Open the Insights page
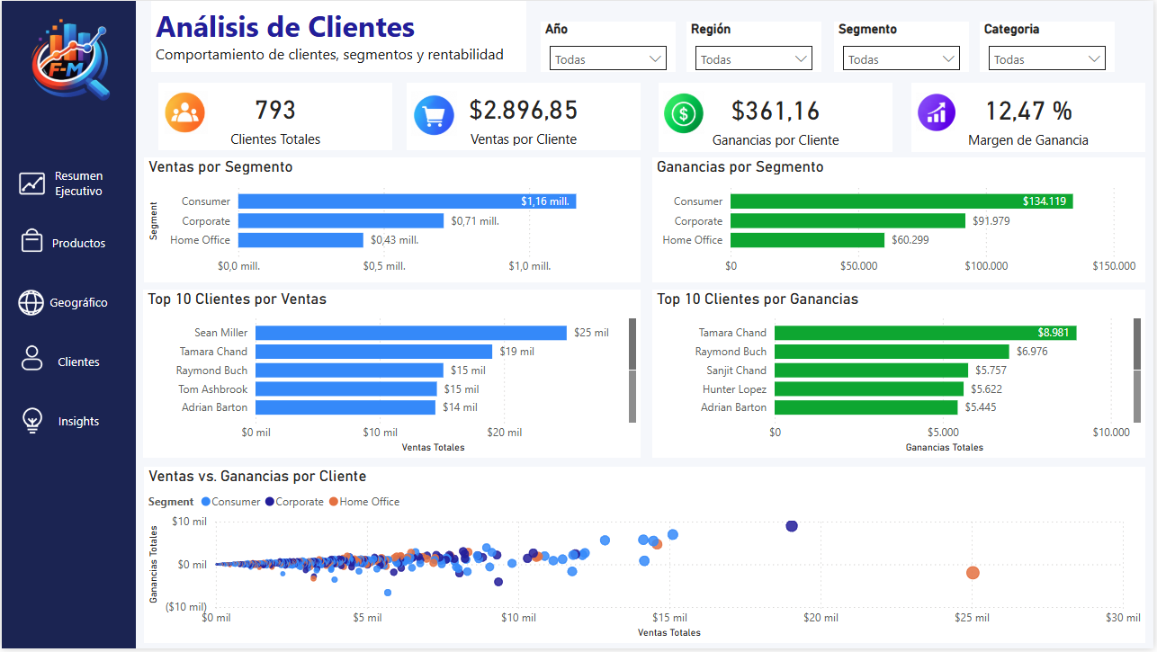Image resolution: width=1157 pixels, height=652 pixels. [x=78, y=421]
